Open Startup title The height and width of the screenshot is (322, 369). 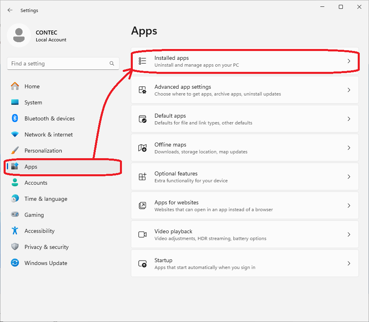point(163,260)
